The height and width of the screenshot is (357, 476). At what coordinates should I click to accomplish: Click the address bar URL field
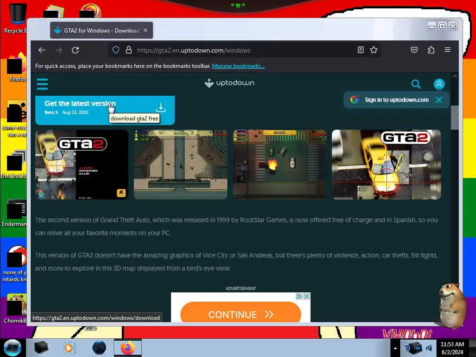(244, 50)
